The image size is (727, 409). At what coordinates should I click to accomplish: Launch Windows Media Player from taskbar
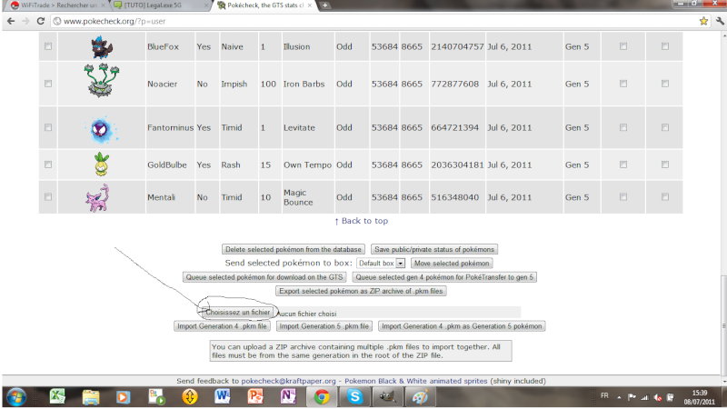pos(123,397)
